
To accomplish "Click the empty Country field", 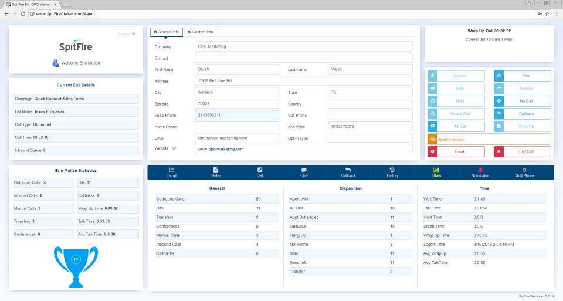I will click(x=370, y=104).
